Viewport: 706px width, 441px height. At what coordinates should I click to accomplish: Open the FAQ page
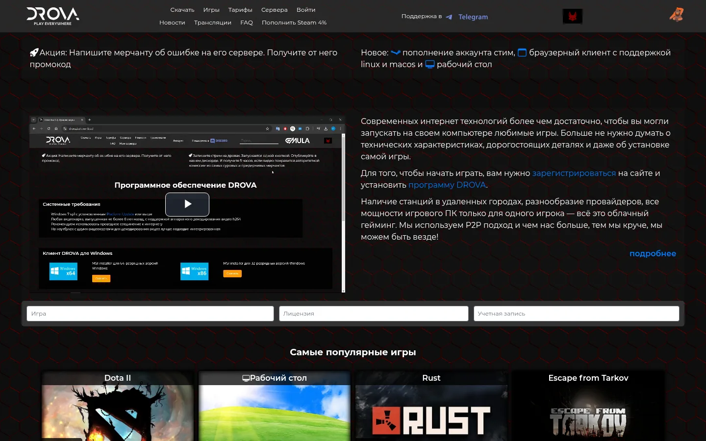247,23
